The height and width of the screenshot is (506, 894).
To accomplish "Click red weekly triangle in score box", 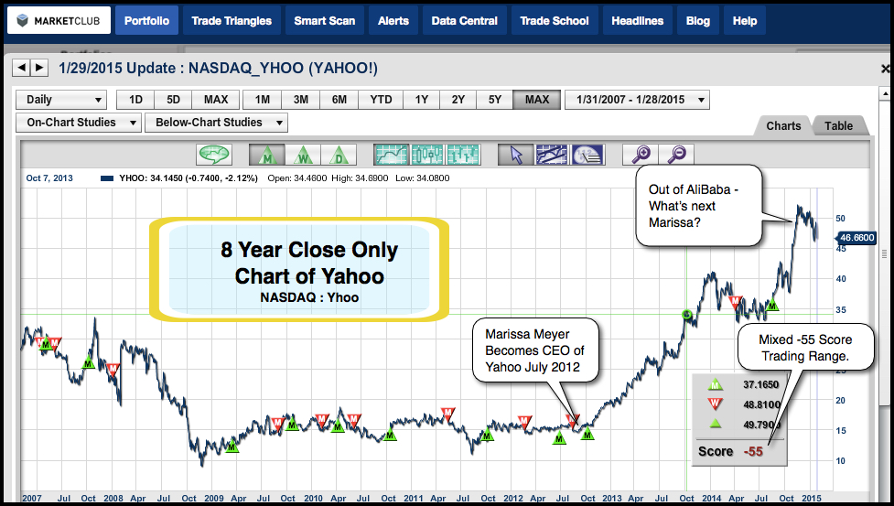I will (715, 404).
